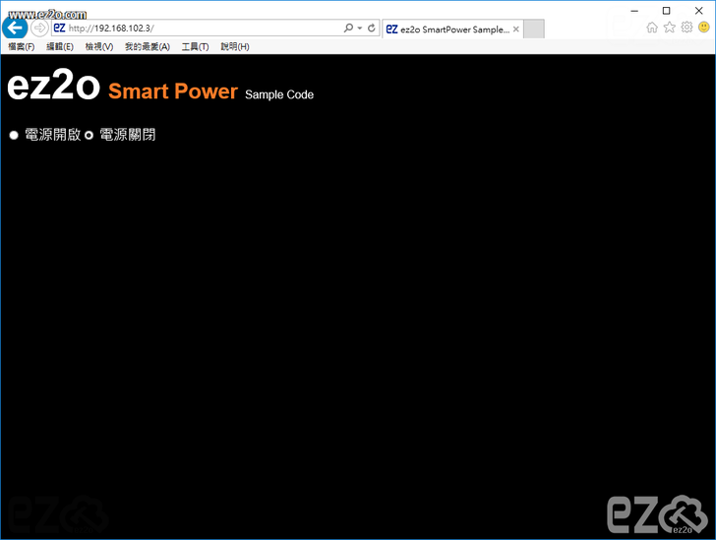Click the smiley feedback icon
The width and height of the screenshot is (716, 540).
point(704,28)
